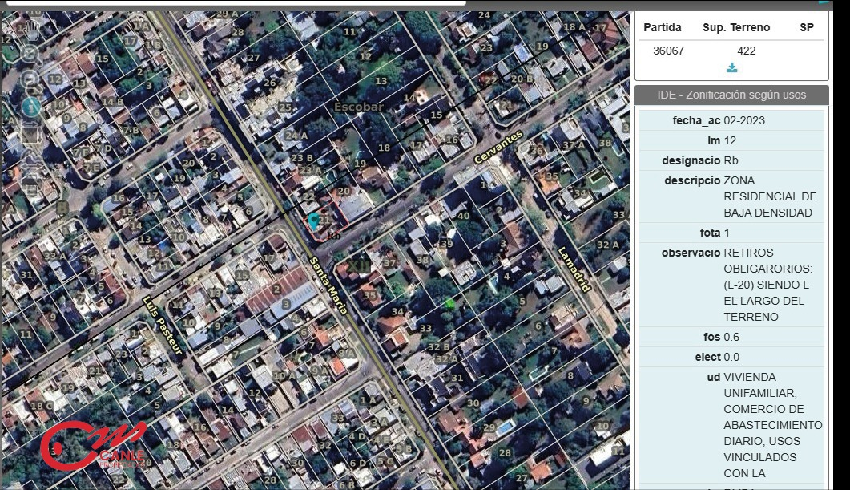Select parcel labeled 18 C
Screen dimensions: 850x490
coord(42,405)
